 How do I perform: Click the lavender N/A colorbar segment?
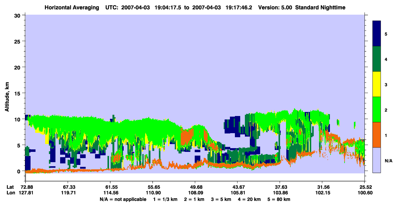pos(377,160)
